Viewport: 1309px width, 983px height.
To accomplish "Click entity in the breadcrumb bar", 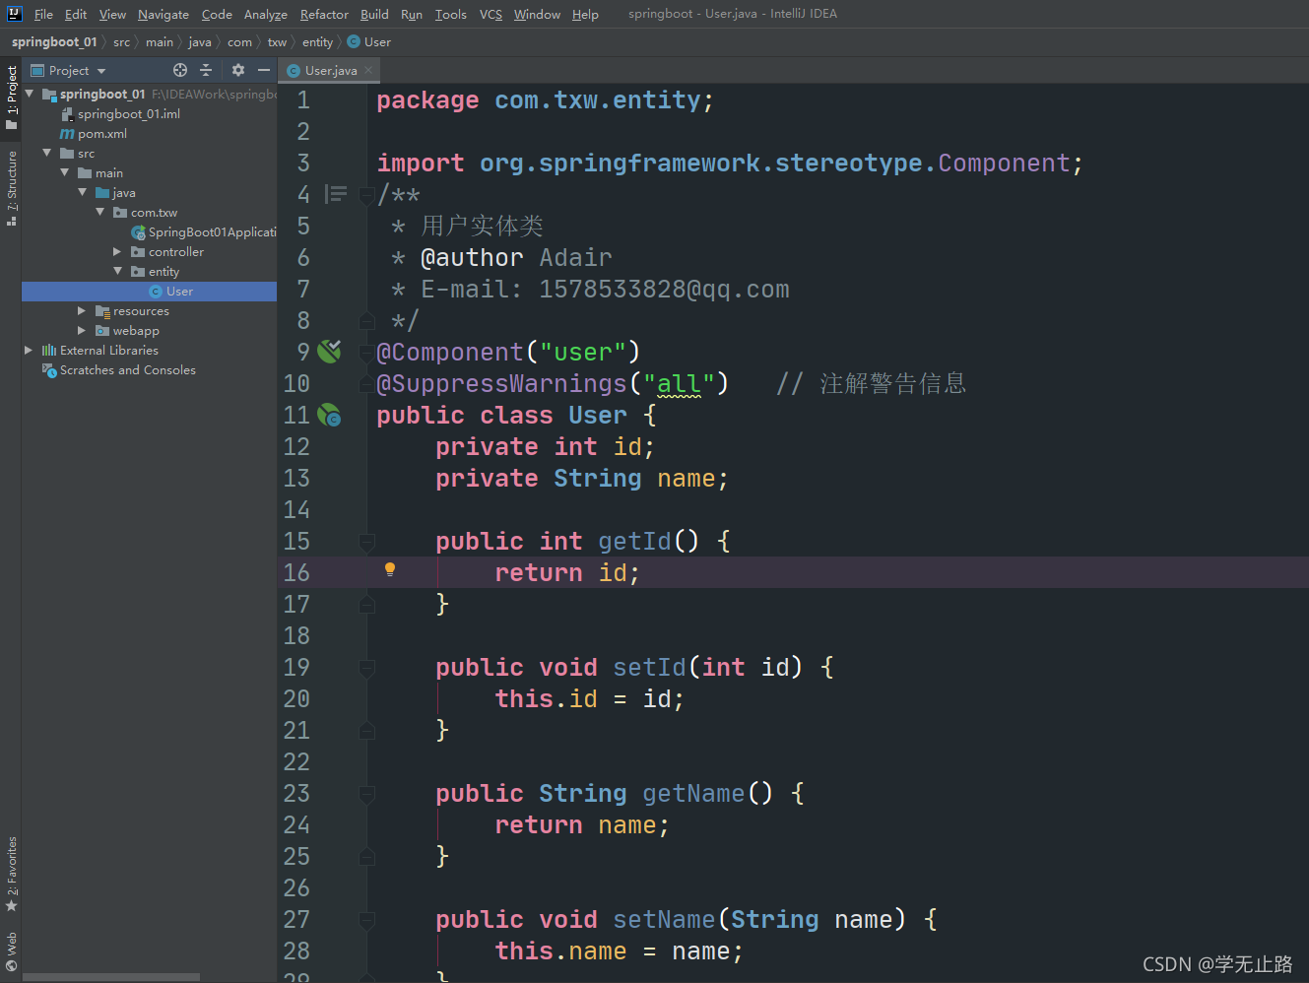I will click(317, 42).
